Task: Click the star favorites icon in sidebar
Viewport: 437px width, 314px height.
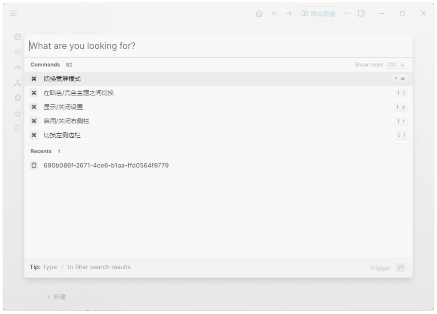Action: coord(18,114)
